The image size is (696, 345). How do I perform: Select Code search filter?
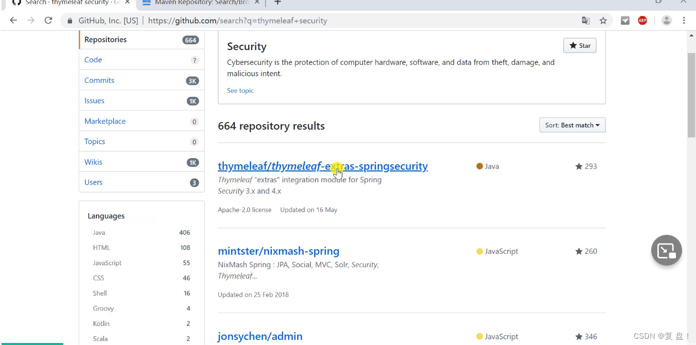point(141,60)
